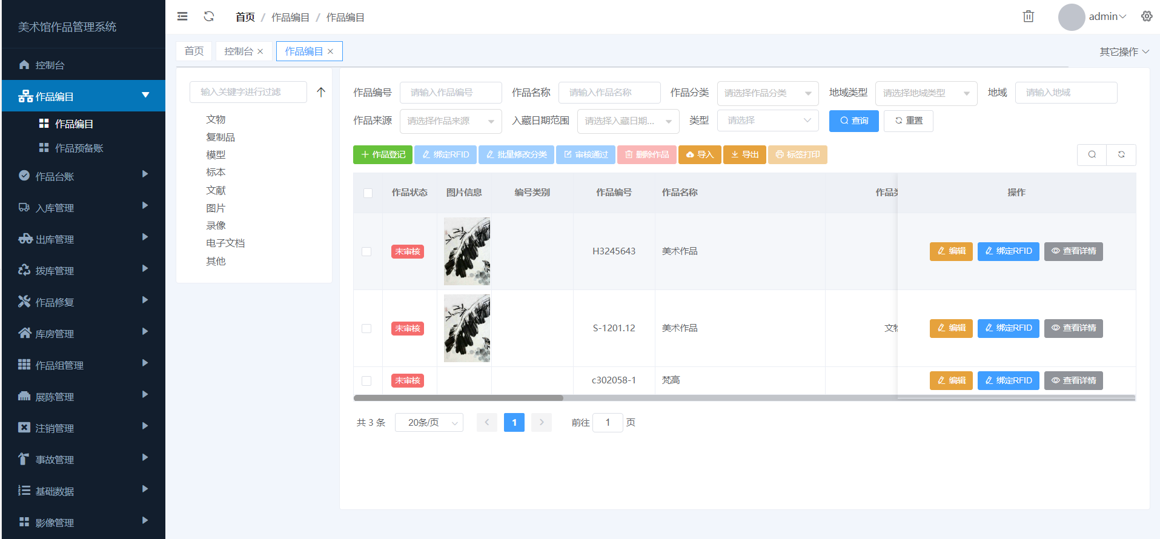Screen dimensions: 1160x539
Task: Open the 作品分类 dropdown
Action: 767,93
